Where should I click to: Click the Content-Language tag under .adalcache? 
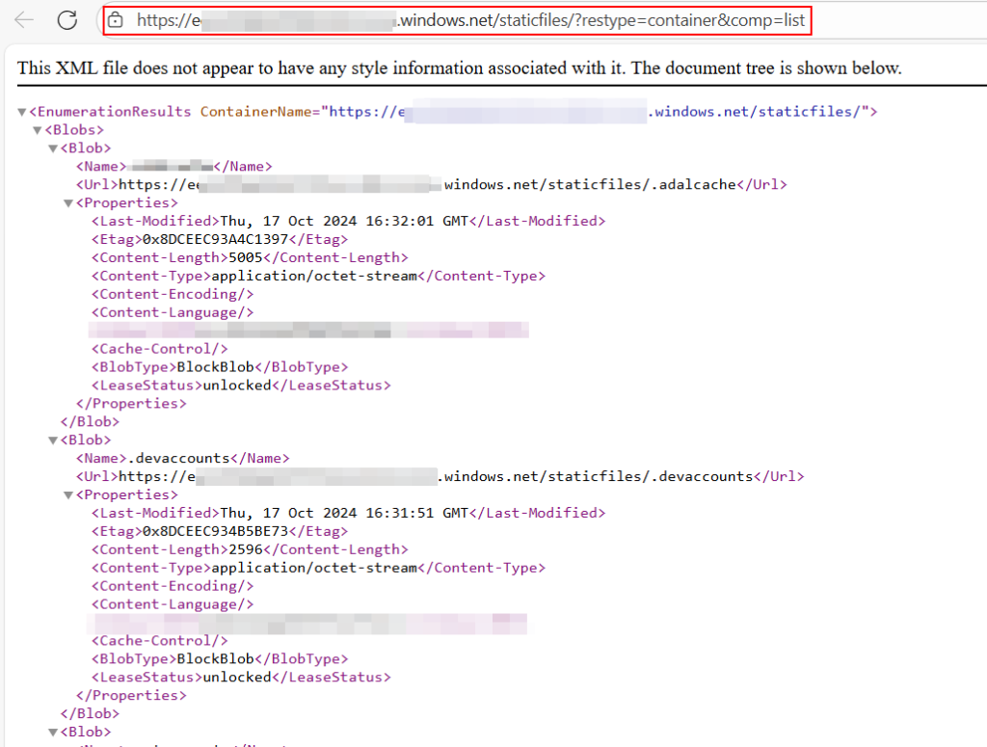(x=173, y=312)
